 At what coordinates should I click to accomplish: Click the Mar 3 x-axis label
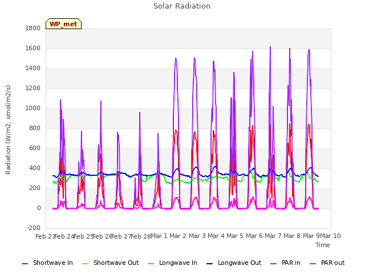point(197,236)
